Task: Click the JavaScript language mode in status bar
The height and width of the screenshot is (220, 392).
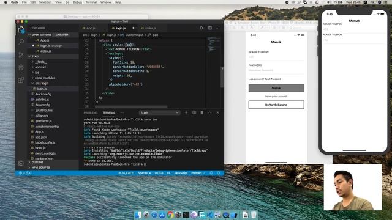Action: pos(181,173)
